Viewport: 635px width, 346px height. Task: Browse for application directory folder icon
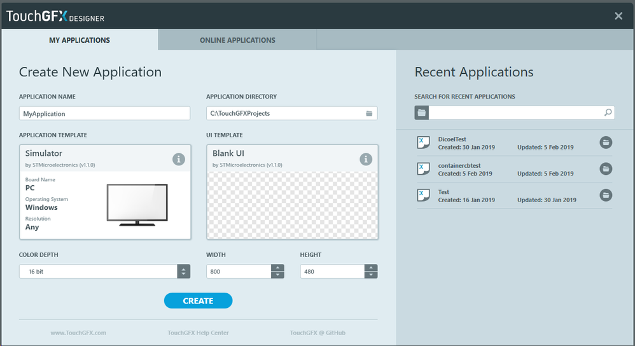point(369,113)
